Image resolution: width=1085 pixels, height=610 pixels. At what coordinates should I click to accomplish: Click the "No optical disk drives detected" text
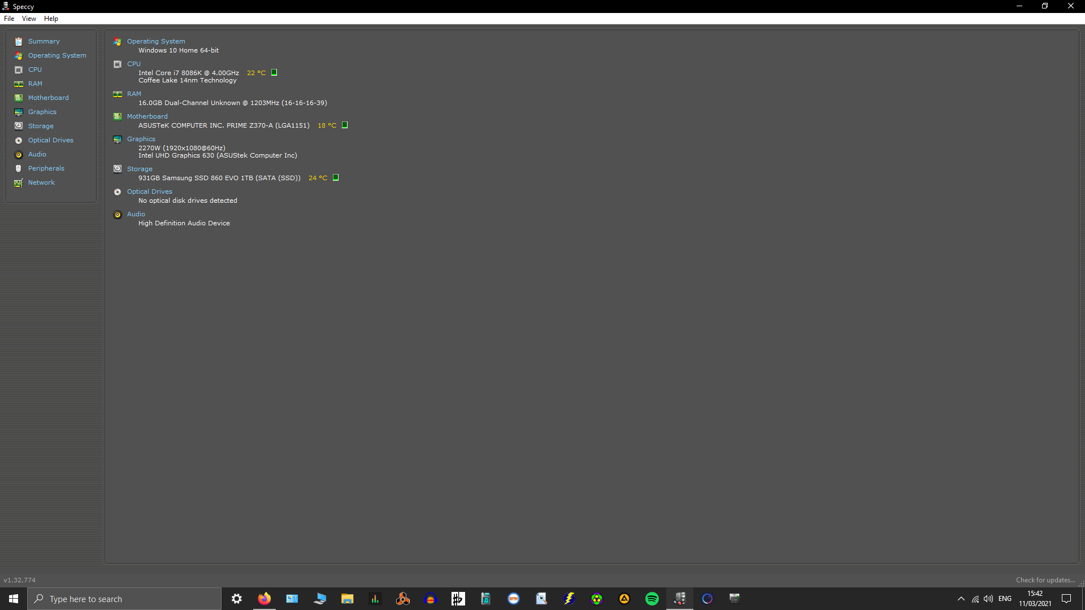click(x=188, y=201)
